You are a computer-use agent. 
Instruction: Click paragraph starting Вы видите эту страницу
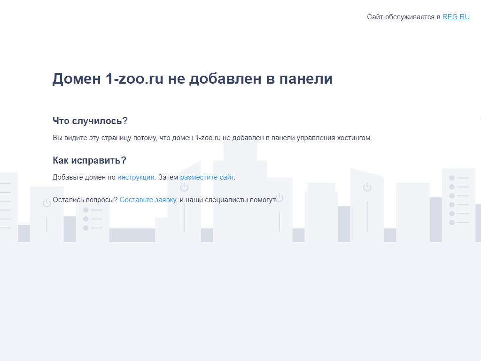[212, 138]
